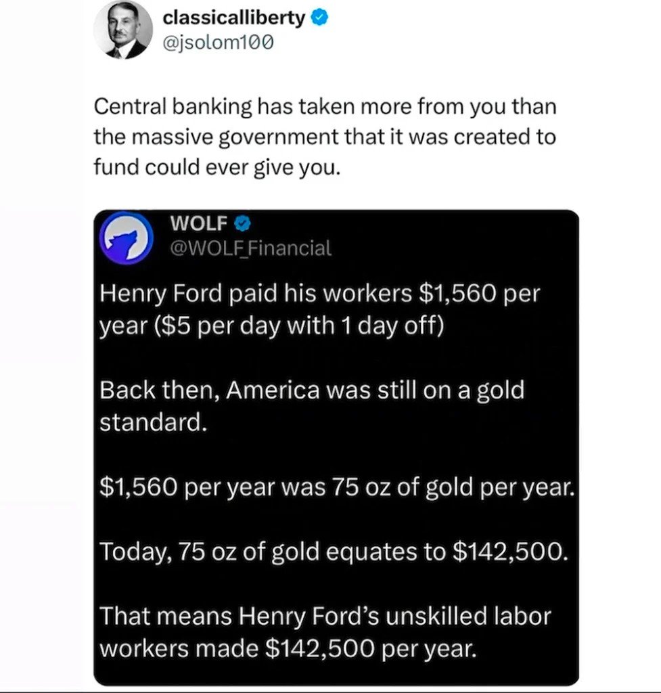Image resolution: width=661 pixels, height=693 pixels.
Task: Click the classicalliberty display name
Action: 234,19
